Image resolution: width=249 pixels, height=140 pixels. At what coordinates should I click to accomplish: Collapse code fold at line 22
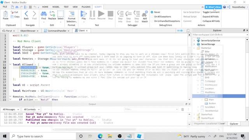(10, 96)
